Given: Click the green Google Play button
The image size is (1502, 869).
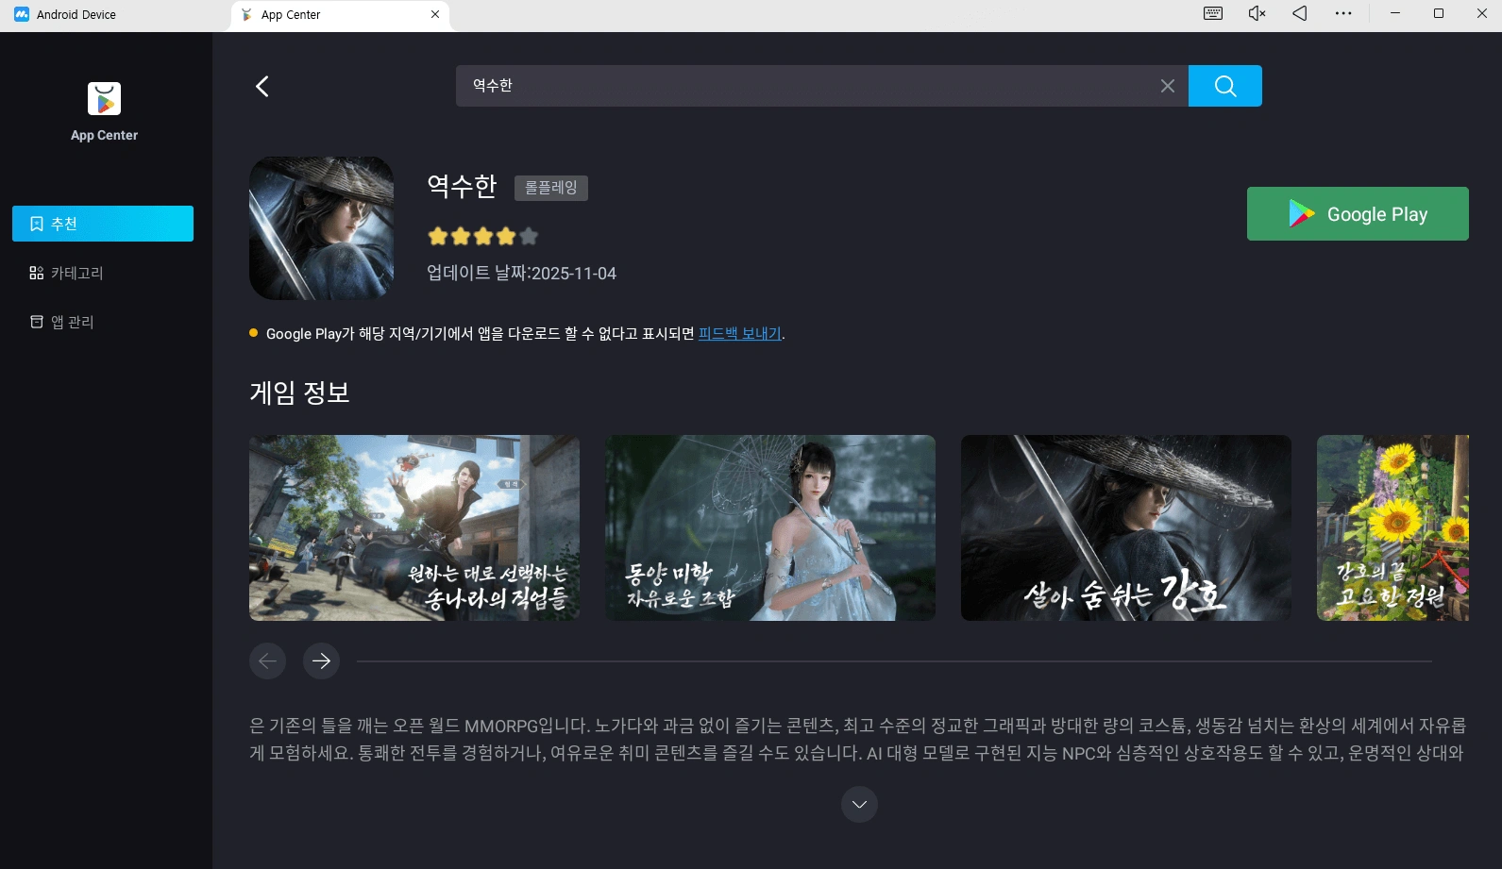Looking at the screenshot, I should [x=1358, y=213].
